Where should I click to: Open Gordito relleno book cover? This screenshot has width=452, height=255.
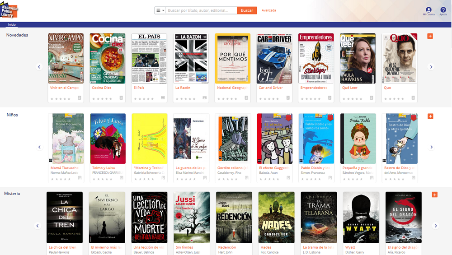[233, 139]
